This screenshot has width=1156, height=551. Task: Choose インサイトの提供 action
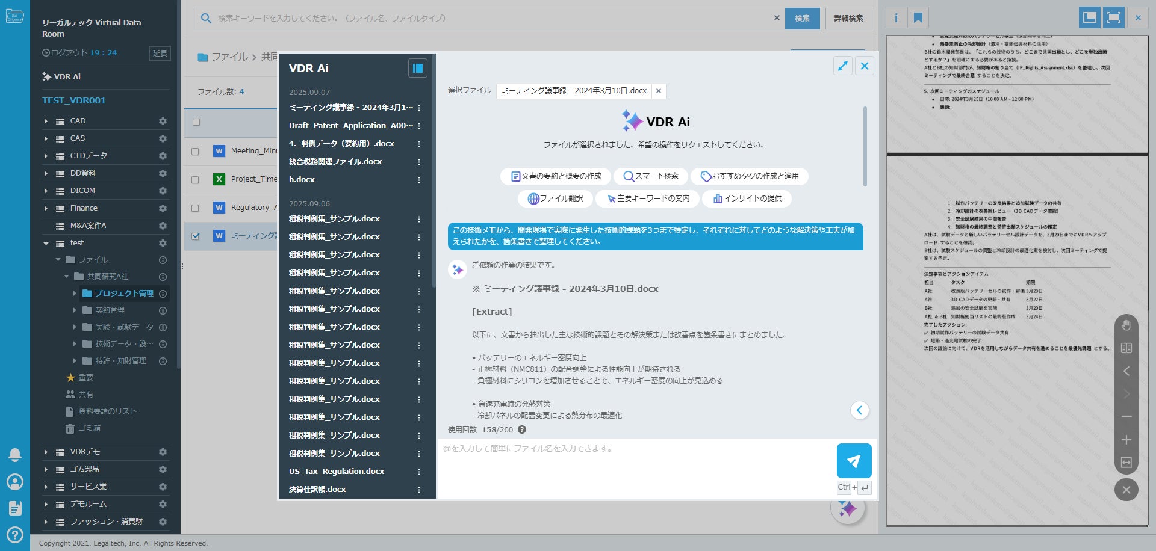pyautogui.click(x=747, y=199)
